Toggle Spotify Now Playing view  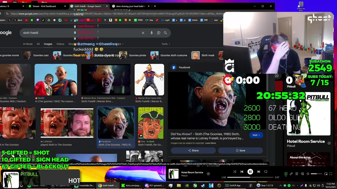click(x=286, y=174)
